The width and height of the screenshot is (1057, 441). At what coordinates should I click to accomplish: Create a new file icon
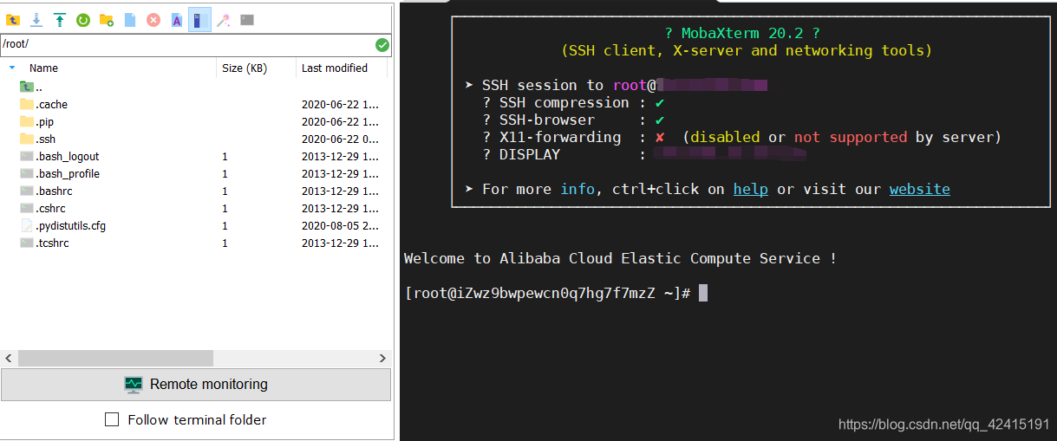point(130,19)
